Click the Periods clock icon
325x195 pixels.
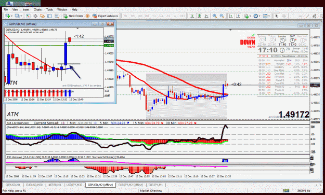click(x=255, y=16)
